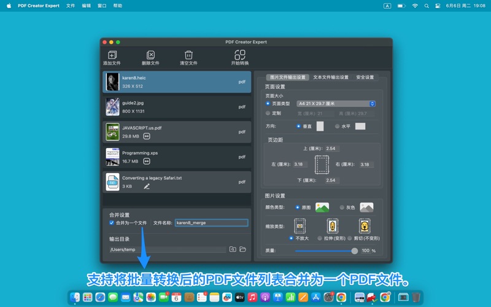Screen dimensions: 491x307
Task: Switch to the 图片文件输出设置 tab
Action: [287, 77]
